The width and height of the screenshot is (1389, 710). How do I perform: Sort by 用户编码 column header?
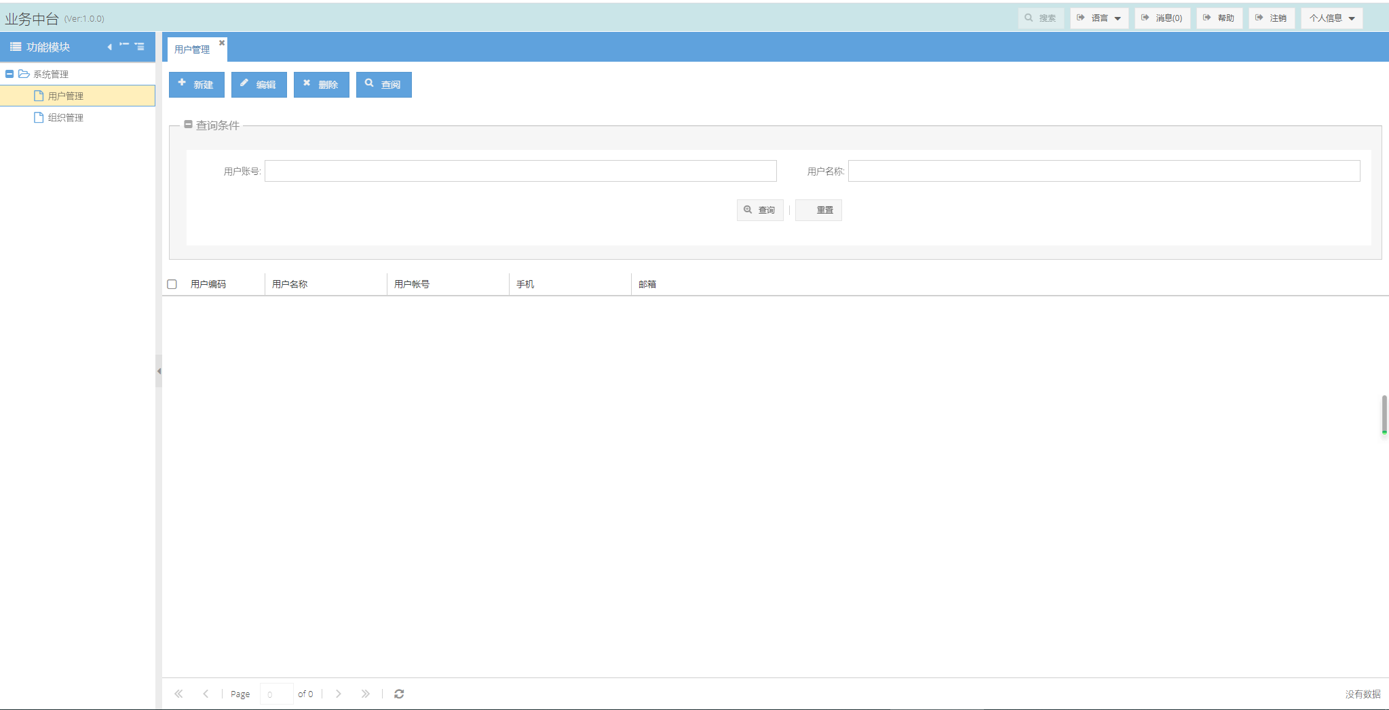click(x=224, y=284)
